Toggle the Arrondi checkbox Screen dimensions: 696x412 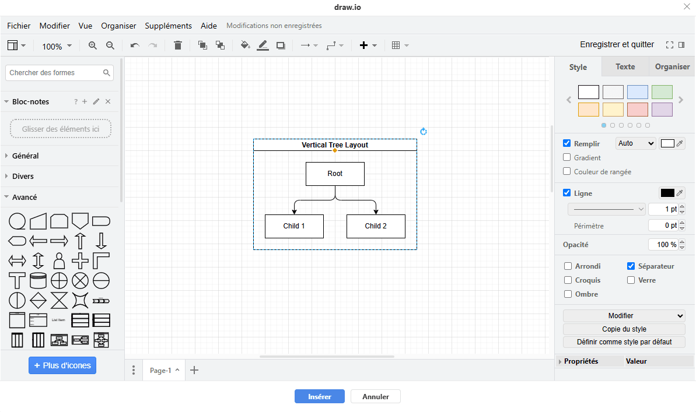(x=568, y=266)
